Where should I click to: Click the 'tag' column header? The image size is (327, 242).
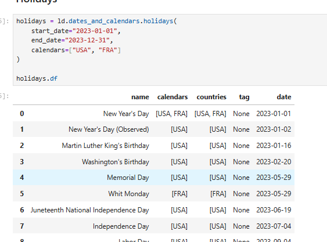[244, 97]
